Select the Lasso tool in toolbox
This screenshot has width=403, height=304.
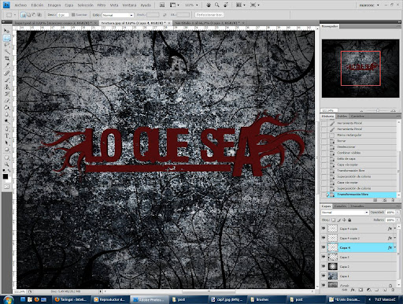[x=7, y=44]
